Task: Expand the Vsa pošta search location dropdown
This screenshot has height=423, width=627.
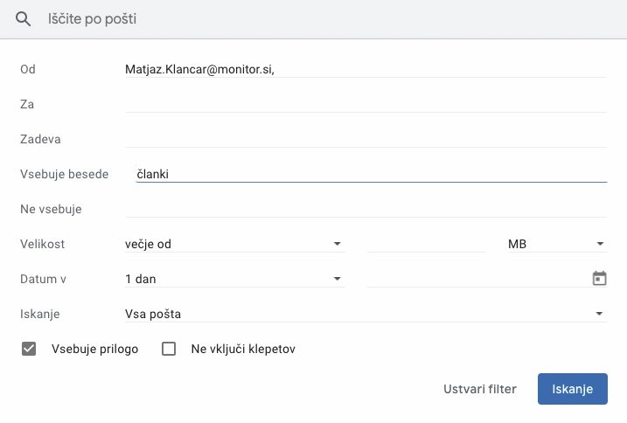Action: click(366, 314)
